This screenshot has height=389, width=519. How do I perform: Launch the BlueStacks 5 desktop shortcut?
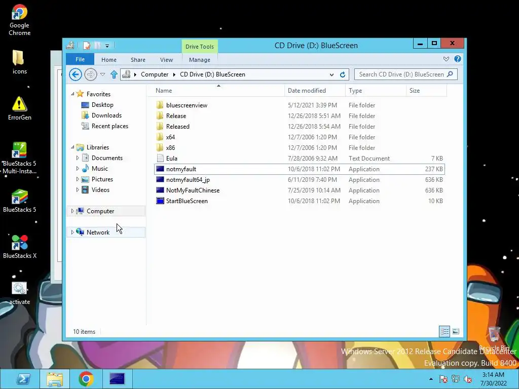[19, 201]
